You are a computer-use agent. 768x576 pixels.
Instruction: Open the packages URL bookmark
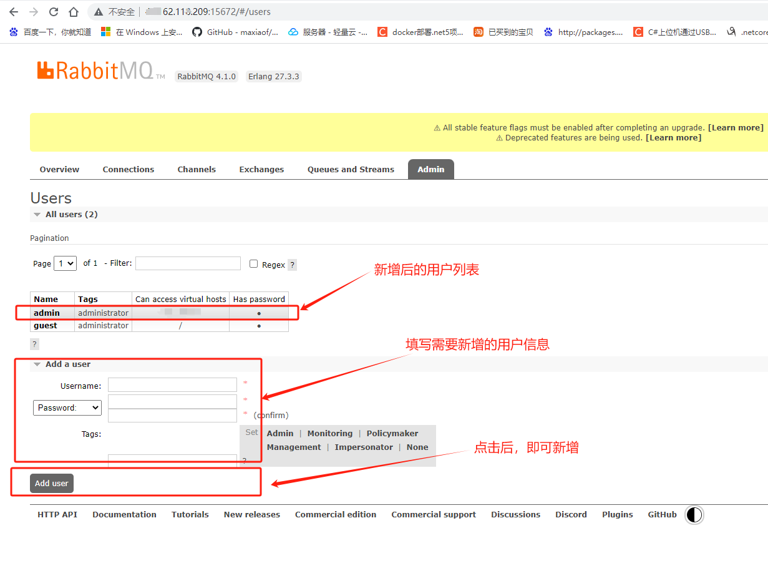583,32
